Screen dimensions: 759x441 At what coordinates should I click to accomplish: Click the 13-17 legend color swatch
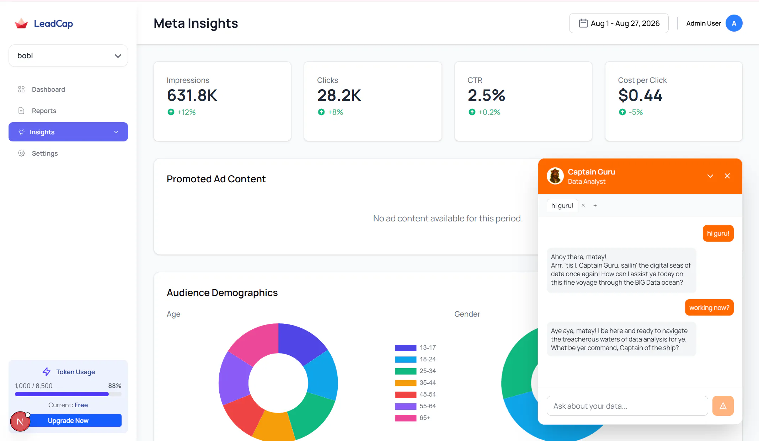[x=406, y=348]
